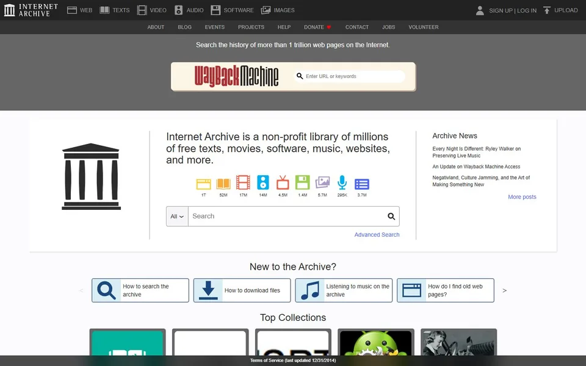Screen dimensions: 586x366
Task: Open the texts book icon labeled 52M
Action: [x=223, y=184]
